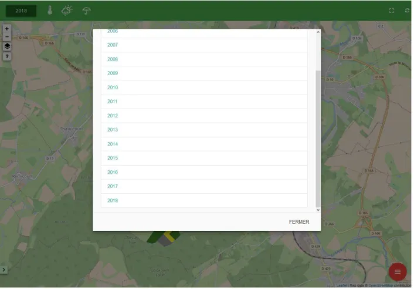
Task: Pick year 2007 from the list
Action: pos(204,45)
